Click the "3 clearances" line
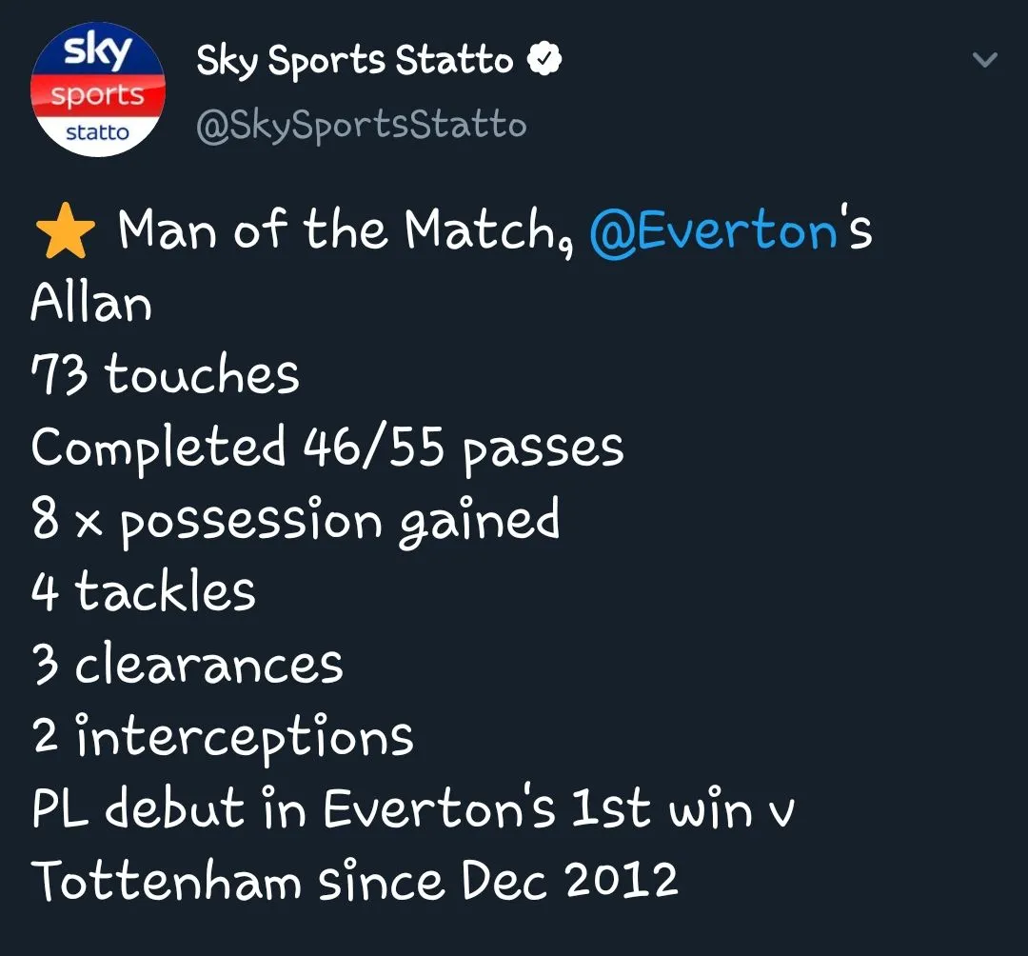Image resolution: width=1028 pixels, height=956 pixels. (188, 664)
